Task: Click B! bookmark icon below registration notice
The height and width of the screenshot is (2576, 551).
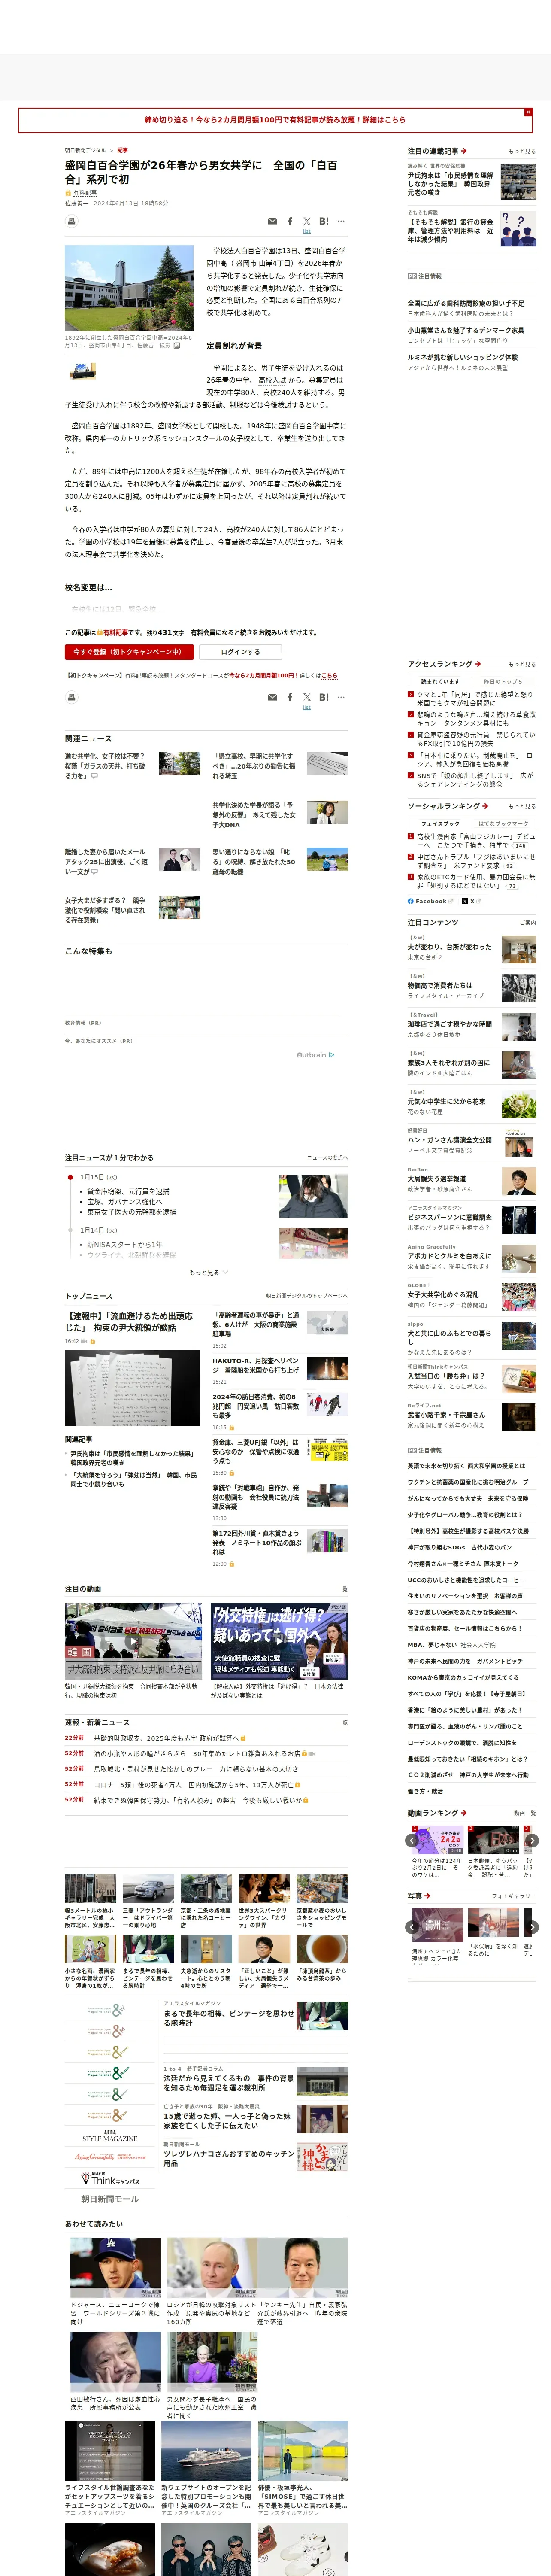Action: coord(324,697)
